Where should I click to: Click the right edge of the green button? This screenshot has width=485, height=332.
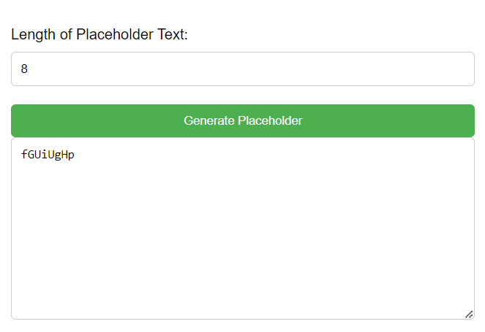click(x=469, y=120)
